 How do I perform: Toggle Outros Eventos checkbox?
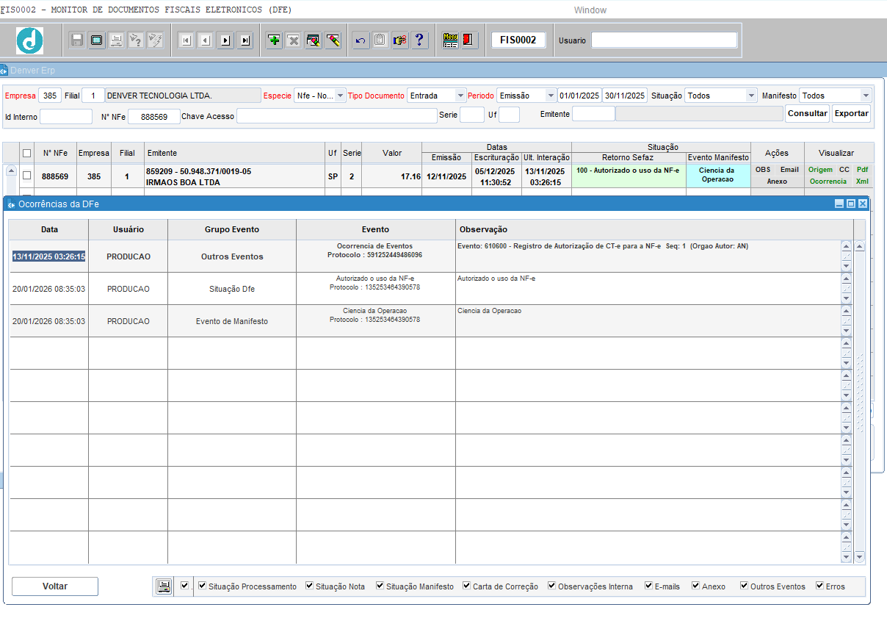pos(745,586)
